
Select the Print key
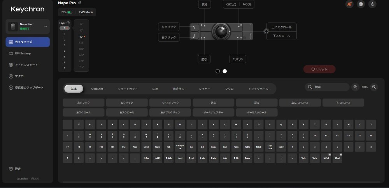tap(135, 147)
